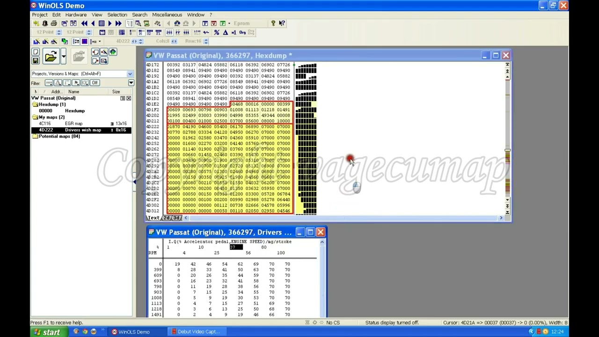
Task: Click the purple square color icon
Action: coord(85,42)
